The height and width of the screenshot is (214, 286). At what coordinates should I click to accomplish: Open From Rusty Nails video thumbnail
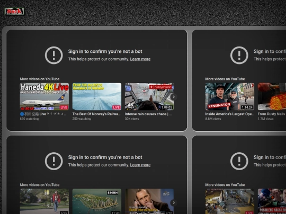272,97
